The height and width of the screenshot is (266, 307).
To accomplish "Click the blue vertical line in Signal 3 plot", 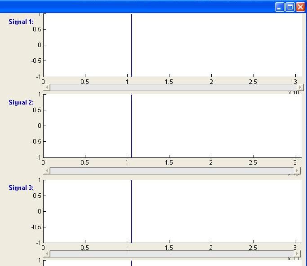I will [131, 211].
